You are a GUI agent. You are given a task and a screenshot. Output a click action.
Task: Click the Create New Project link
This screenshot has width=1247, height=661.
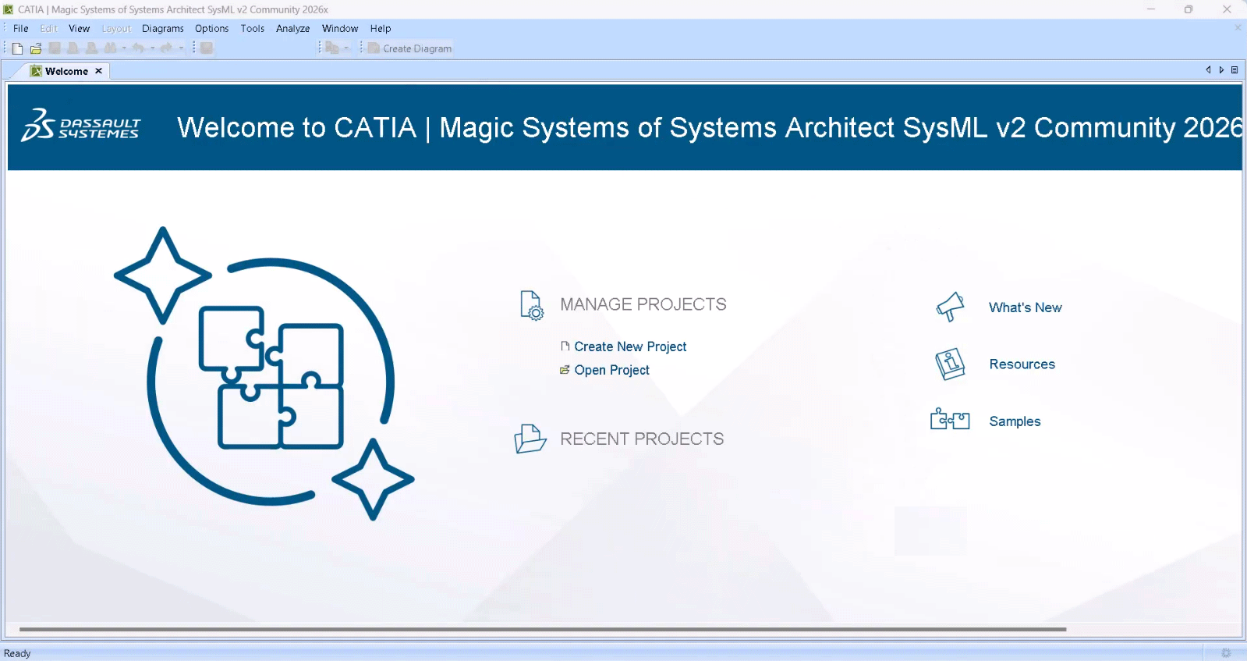coord(630,346)
